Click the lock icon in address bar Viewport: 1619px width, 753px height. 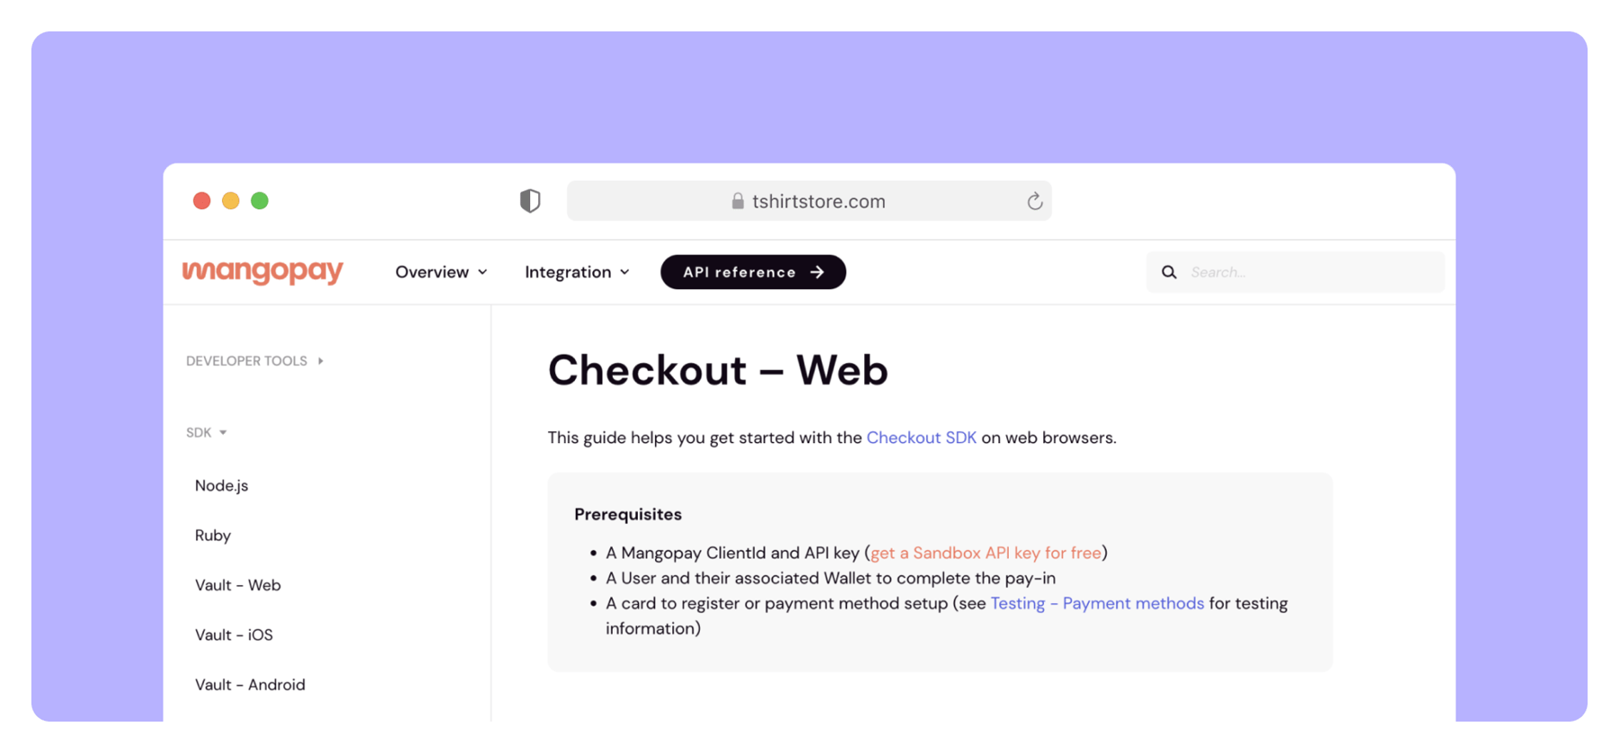click(x=738, y=201)
